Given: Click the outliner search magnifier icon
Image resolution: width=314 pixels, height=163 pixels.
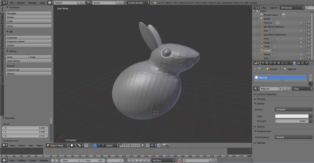Looking at the screenshot, I should (x=308, y=8).
